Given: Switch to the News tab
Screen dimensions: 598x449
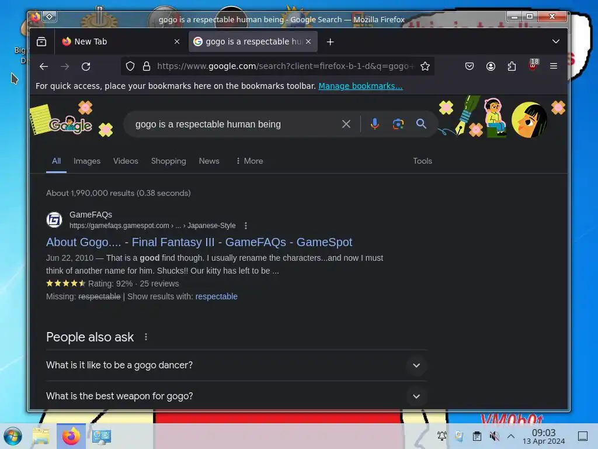Looking at the screenshot, I should point(209,161).
